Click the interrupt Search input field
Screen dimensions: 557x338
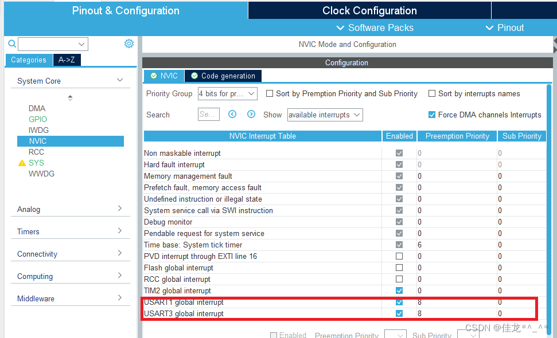(x=209, y=115)
